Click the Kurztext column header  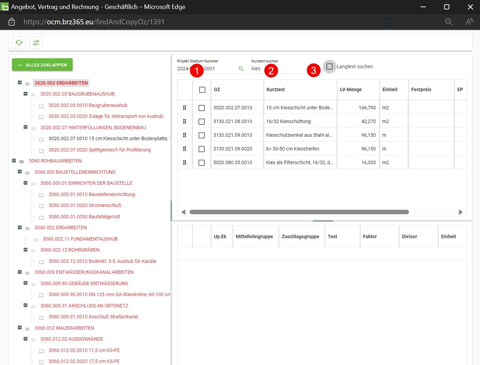[276, 90]
